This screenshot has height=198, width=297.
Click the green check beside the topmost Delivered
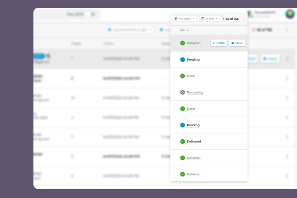coord(183,43)
